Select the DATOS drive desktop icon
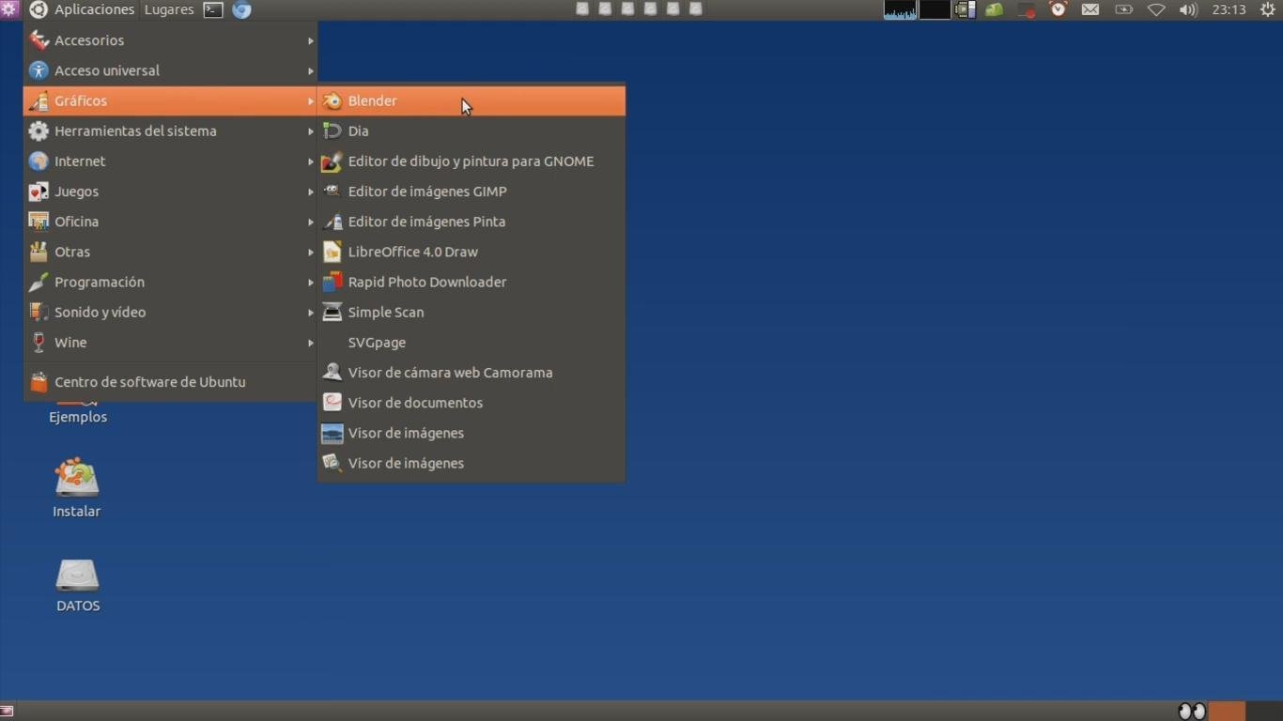Image resolution: width=1283 pixels, height=721 pixels. tap(77, 575)
